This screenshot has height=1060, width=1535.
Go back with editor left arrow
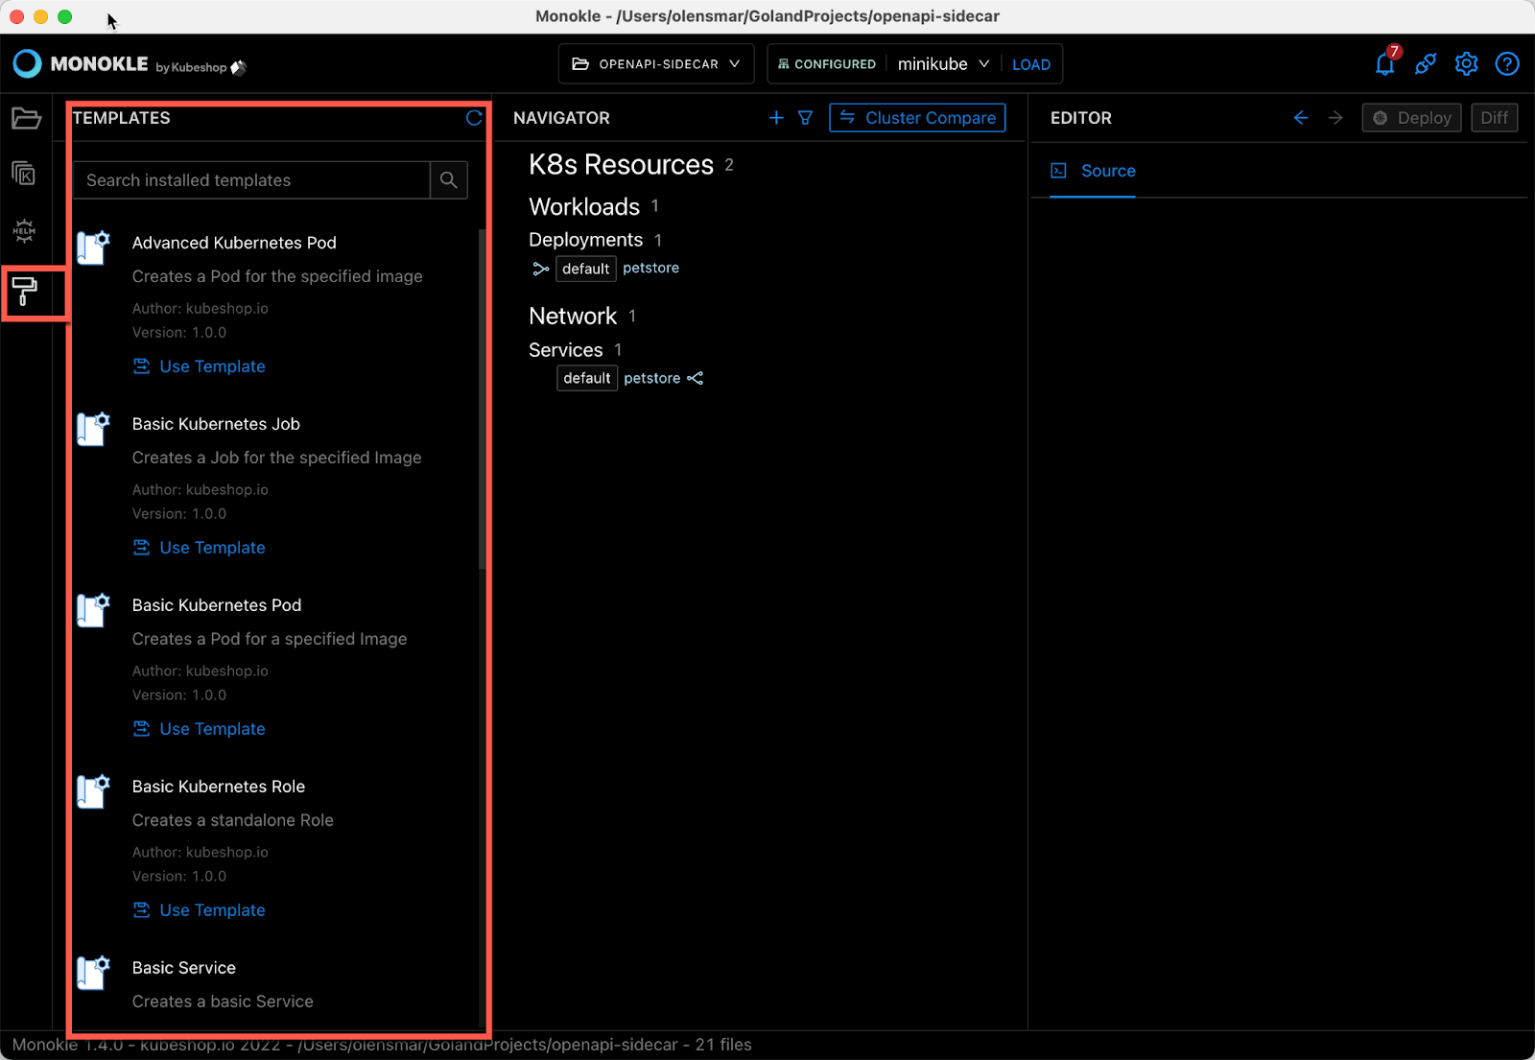1301,117
